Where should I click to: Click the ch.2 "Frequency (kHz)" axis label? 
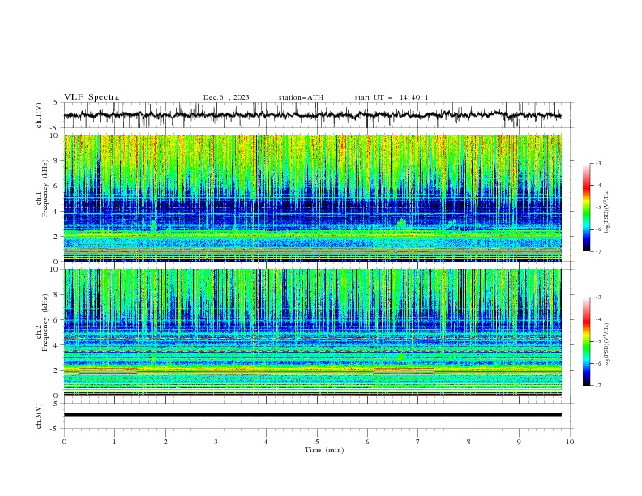[45, 323]
